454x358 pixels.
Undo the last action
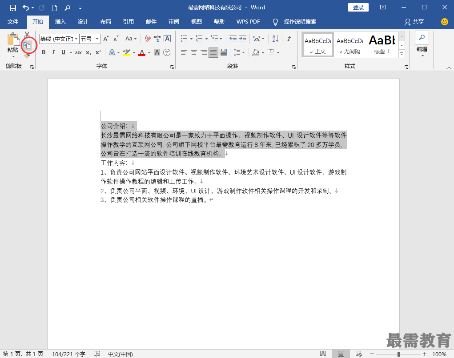(26, 8)
